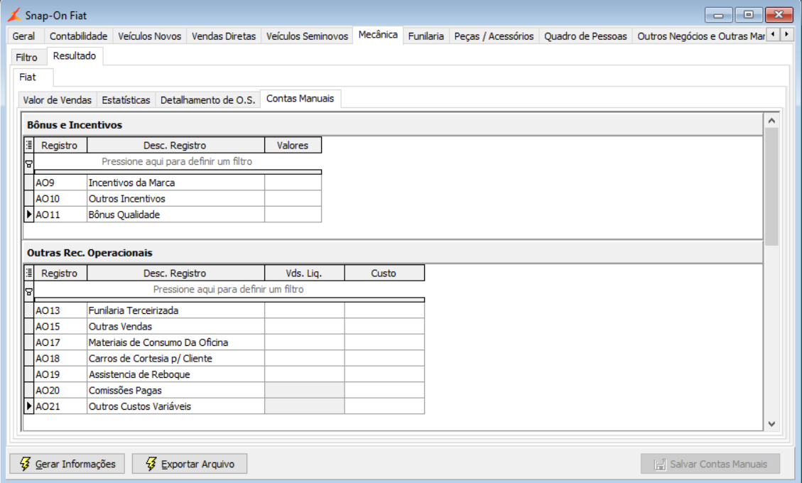Select the Vendas Diretas tab
The height and width of the screenshot is (483, 802).
[224, 36]
